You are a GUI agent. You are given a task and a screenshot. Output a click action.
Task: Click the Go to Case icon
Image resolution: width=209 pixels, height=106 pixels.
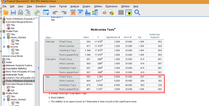pyautogui.click(x=80, y=13)
